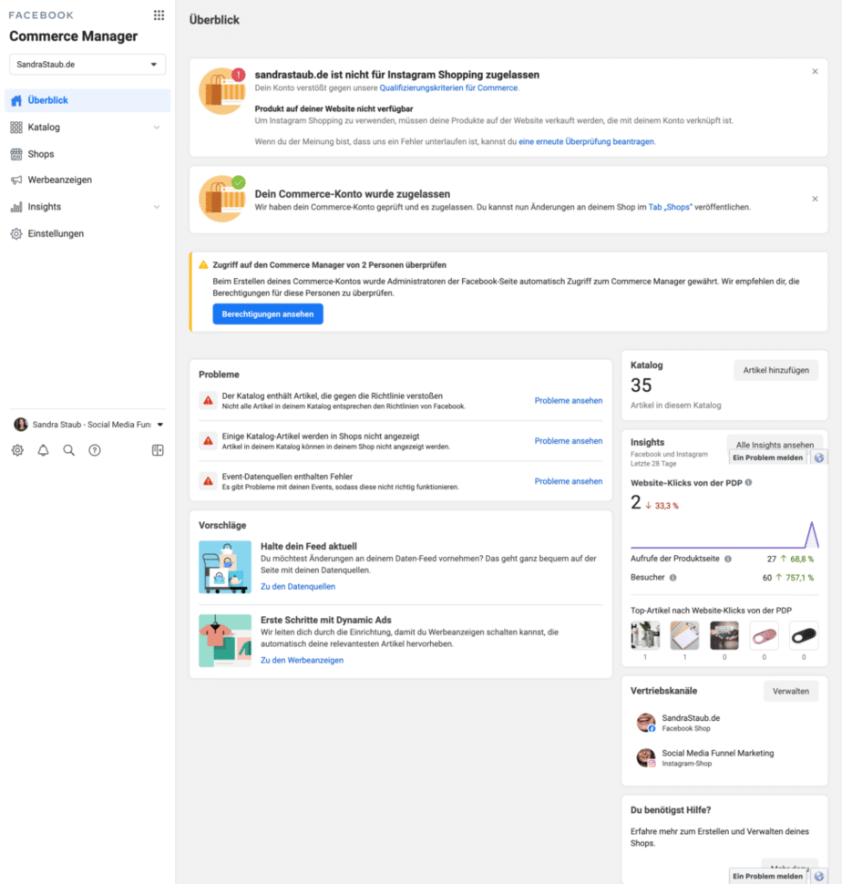Expand the Katalog submenu chevron
Screen dimensions: 842x884
(157, 128)
